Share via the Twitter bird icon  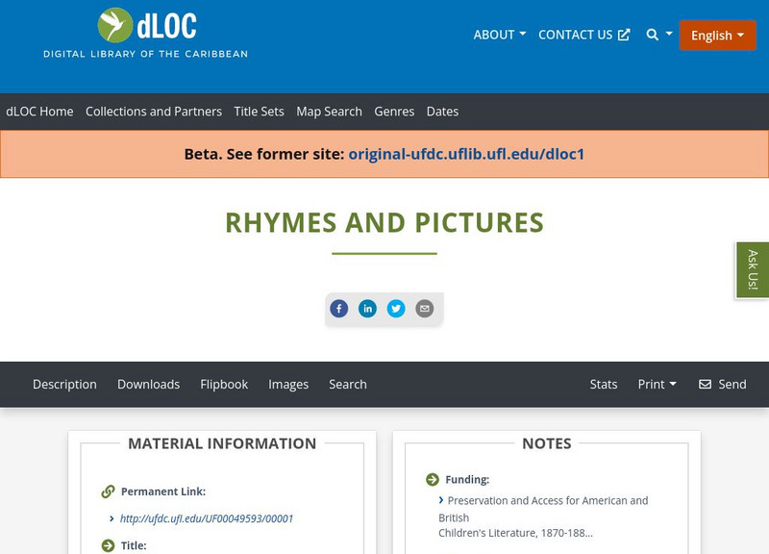[397, 309]
